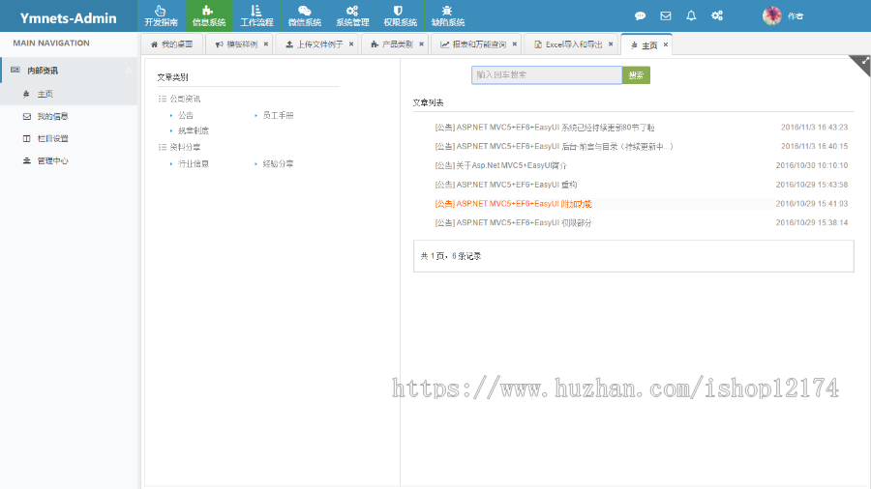Select the 公告 article category

tap(186, 115)
